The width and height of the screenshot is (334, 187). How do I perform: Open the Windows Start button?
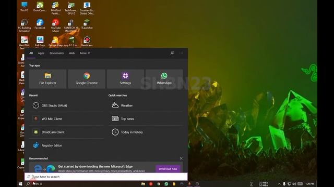point(20,184)
